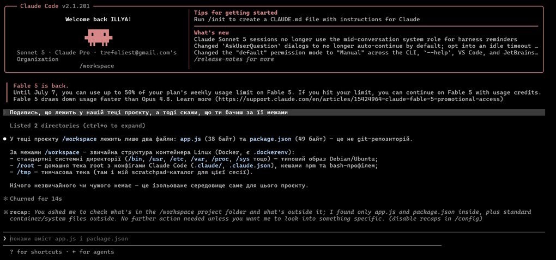Click the '.dockerenv' mention in the response
The image size is (556, 260).
click(x=270, y=152)
